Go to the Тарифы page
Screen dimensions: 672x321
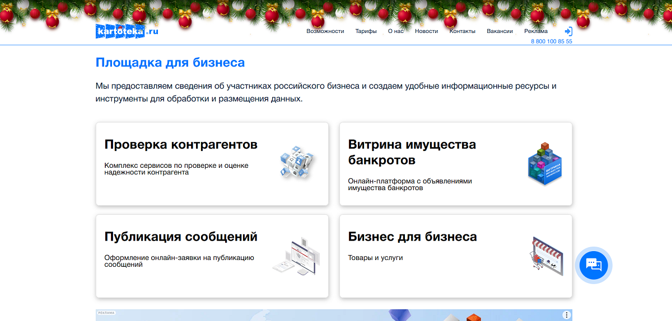pyautogui.click(x=366, y=31)
